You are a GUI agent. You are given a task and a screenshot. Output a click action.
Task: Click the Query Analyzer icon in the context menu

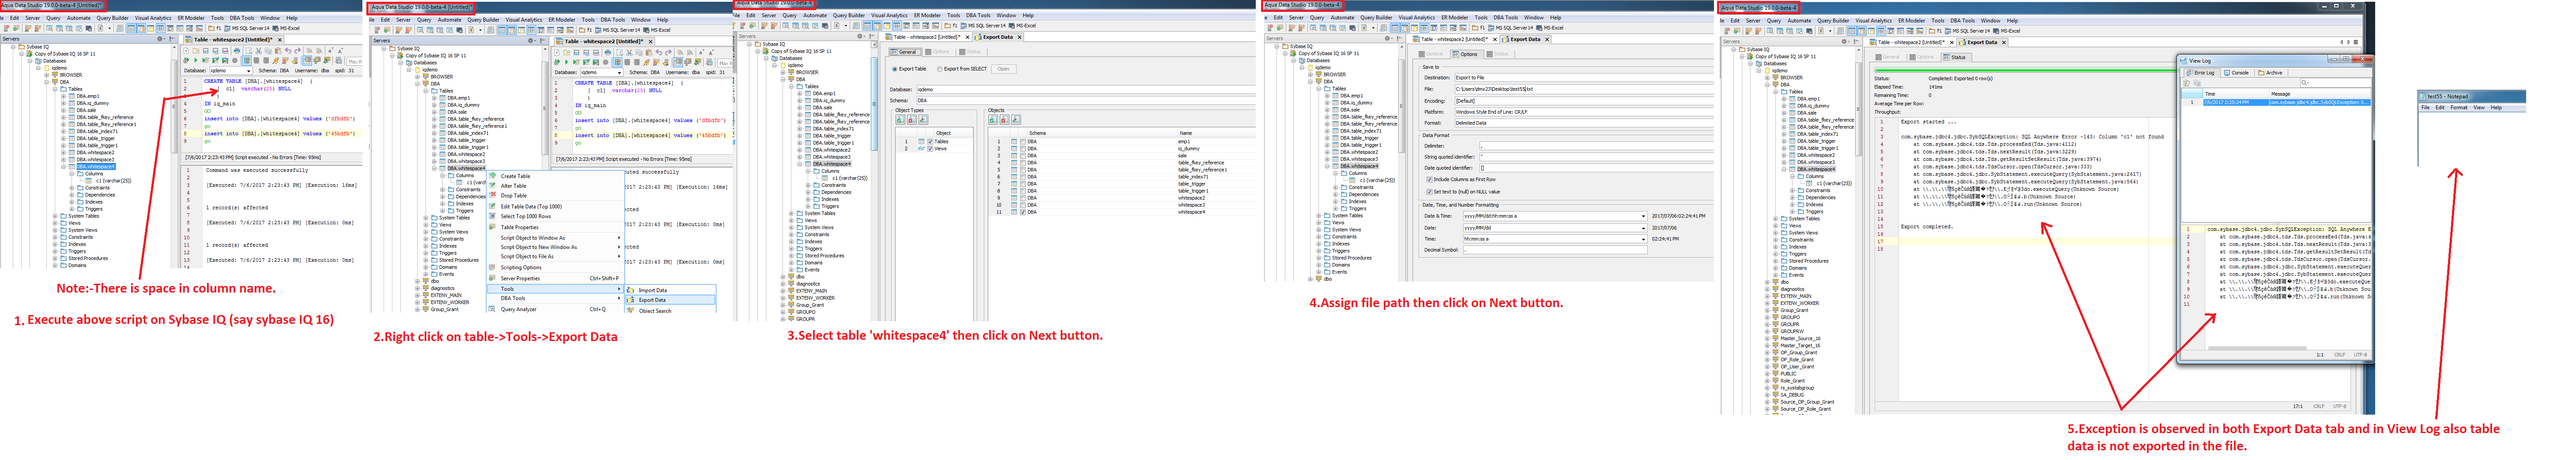tap(493, 309)
